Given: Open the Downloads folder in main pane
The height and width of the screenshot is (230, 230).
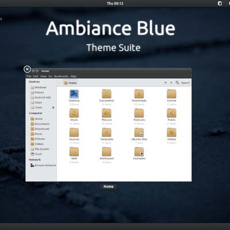Looking at the screenshot, I should pyautogui.click(x=139, y=94).
